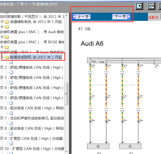The image size is (161, 154).
Task: Click the page icon above 页 10
Action: coord(11,144)
